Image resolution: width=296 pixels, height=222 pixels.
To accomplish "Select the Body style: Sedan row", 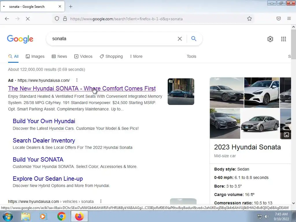I will click(232, 169).
